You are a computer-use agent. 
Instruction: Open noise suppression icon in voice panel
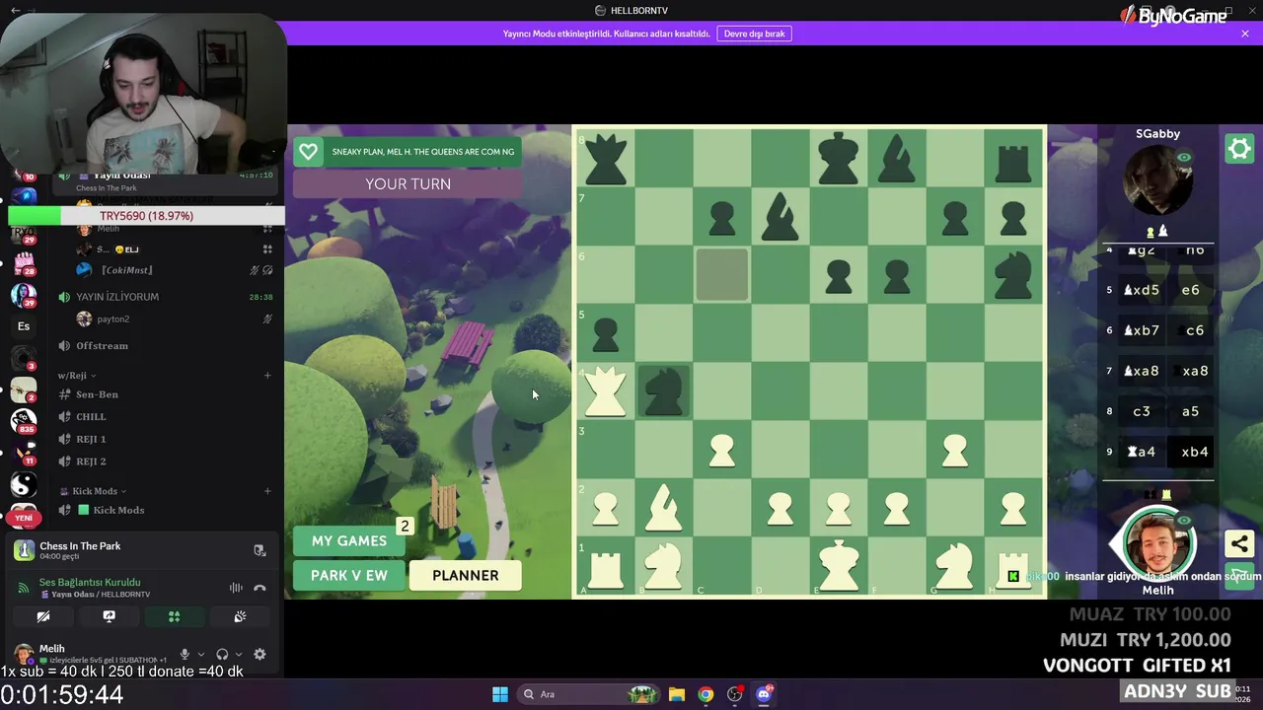236,588
